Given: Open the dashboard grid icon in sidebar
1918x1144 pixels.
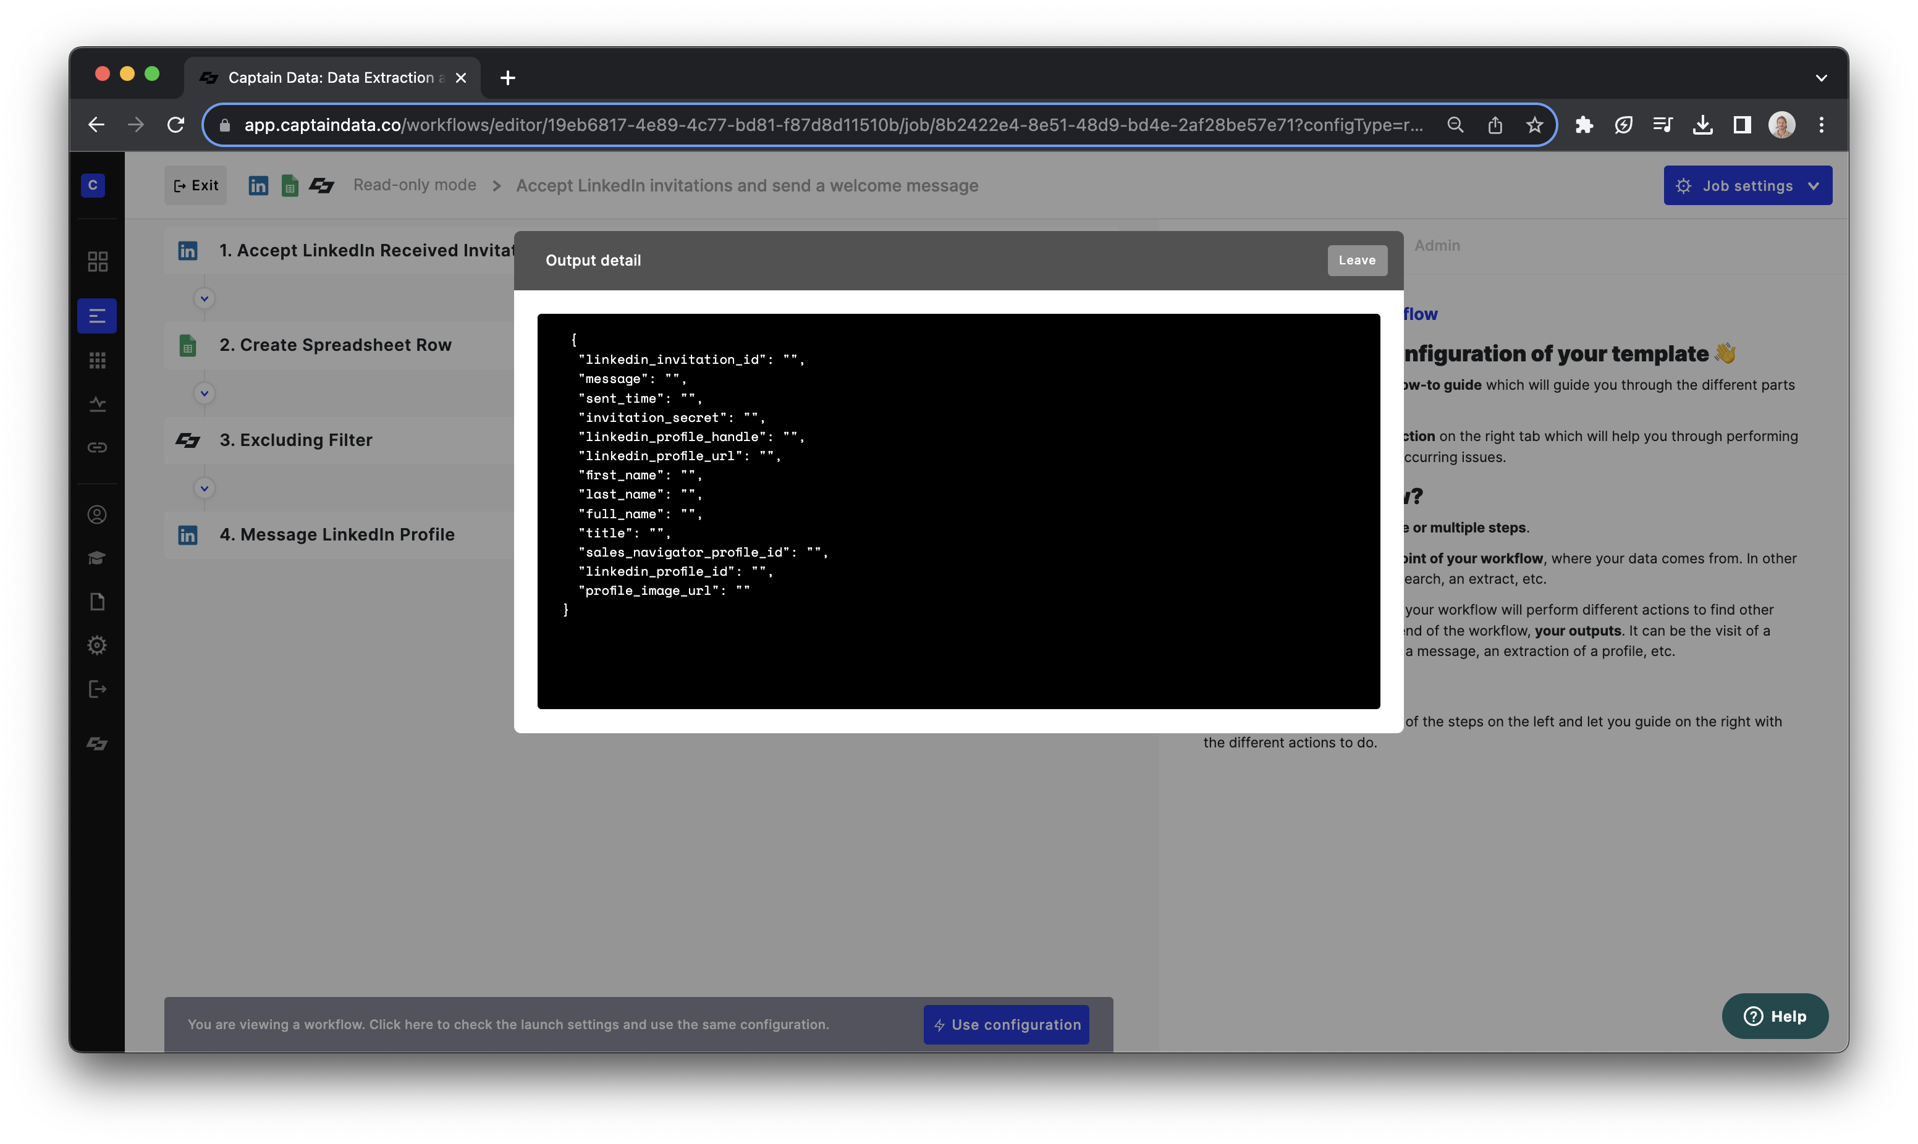Looking at the screenshot, I should (97, 261).
